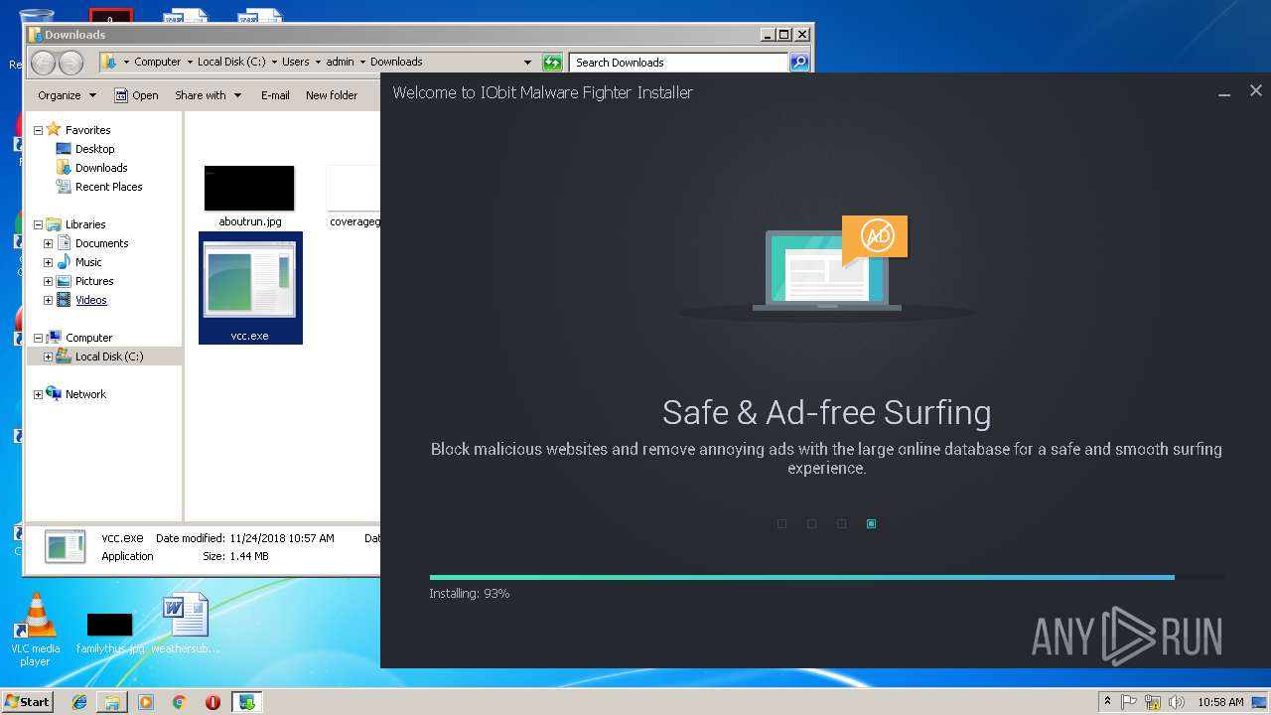Image resolution: width=1271 pixels, height=715 pixels.
Task: Click the search magnifier button in Explorer
Action: click(x=799, y=63)
